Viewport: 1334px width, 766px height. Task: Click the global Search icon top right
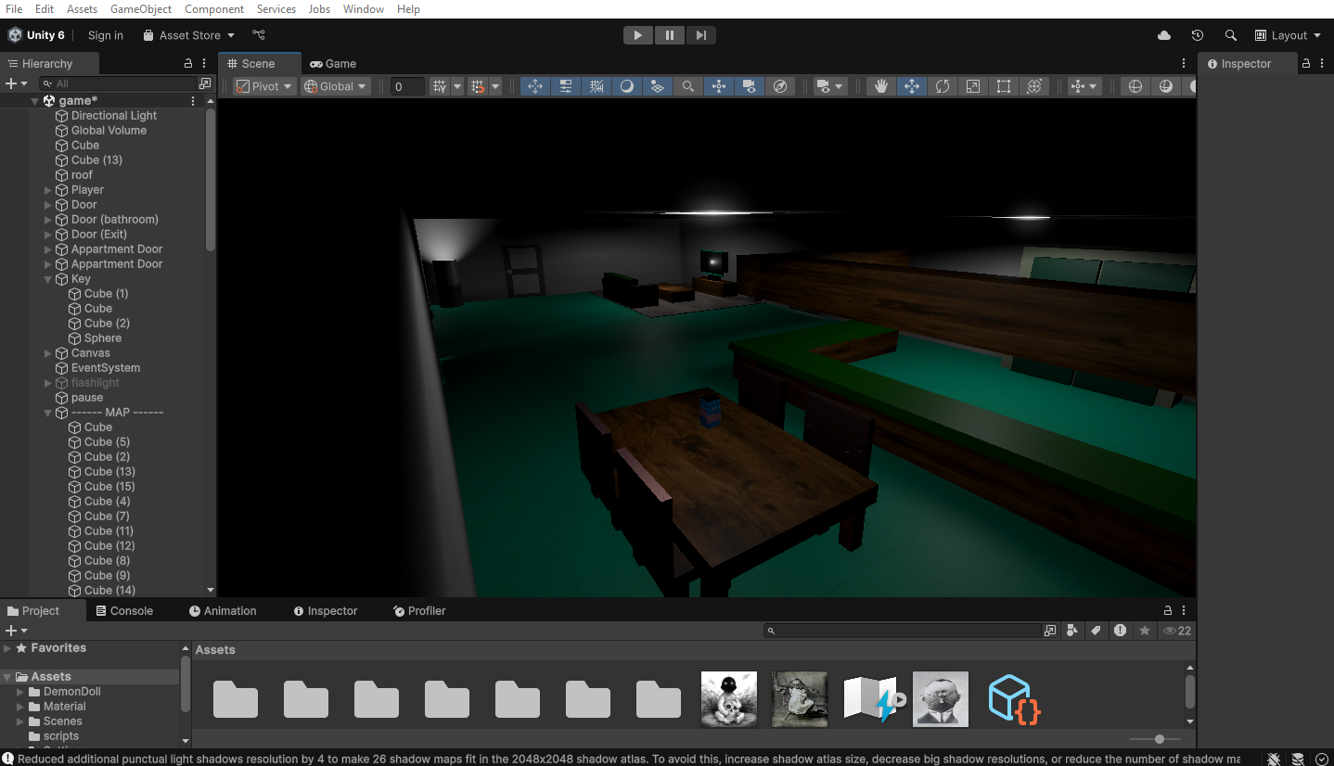[x=1231, y=34]
